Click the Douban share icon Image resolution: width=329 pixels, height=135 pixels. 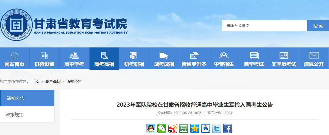click(x=184, y=128)
